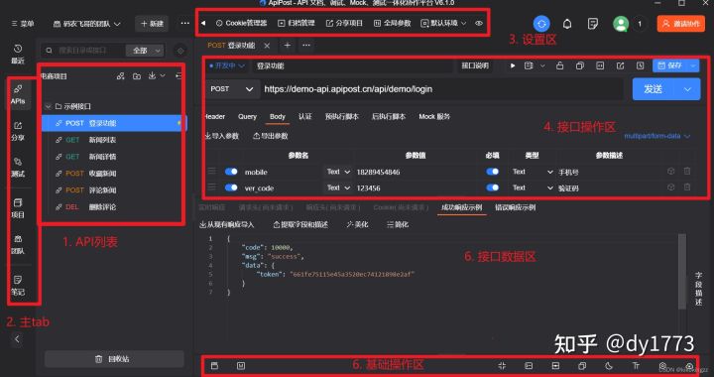Toggle the mobile parameter enable switch
The width and height of the screenshot is (714, 377).
(231, 172)
